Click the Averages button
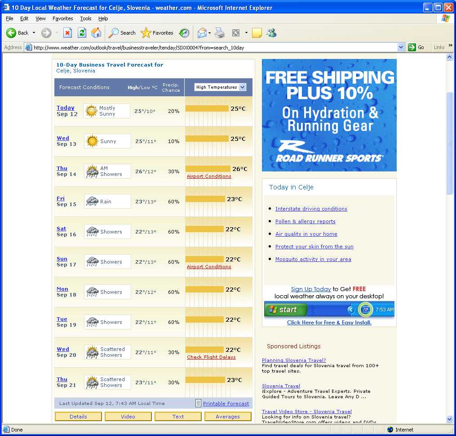 [228, 417]
